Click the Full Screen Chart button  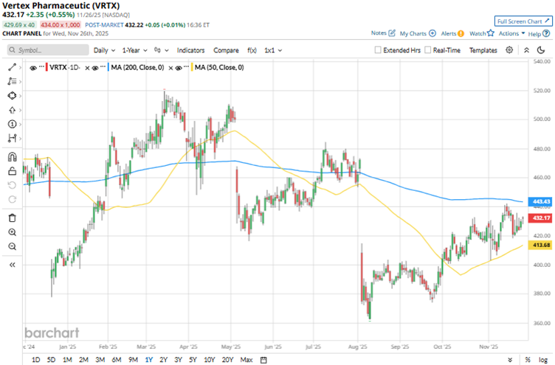522,21
